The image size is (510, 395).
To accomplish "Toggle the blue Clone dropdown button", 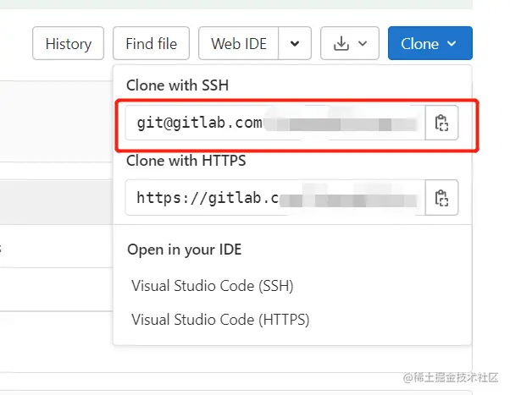I will click(430, 43).
